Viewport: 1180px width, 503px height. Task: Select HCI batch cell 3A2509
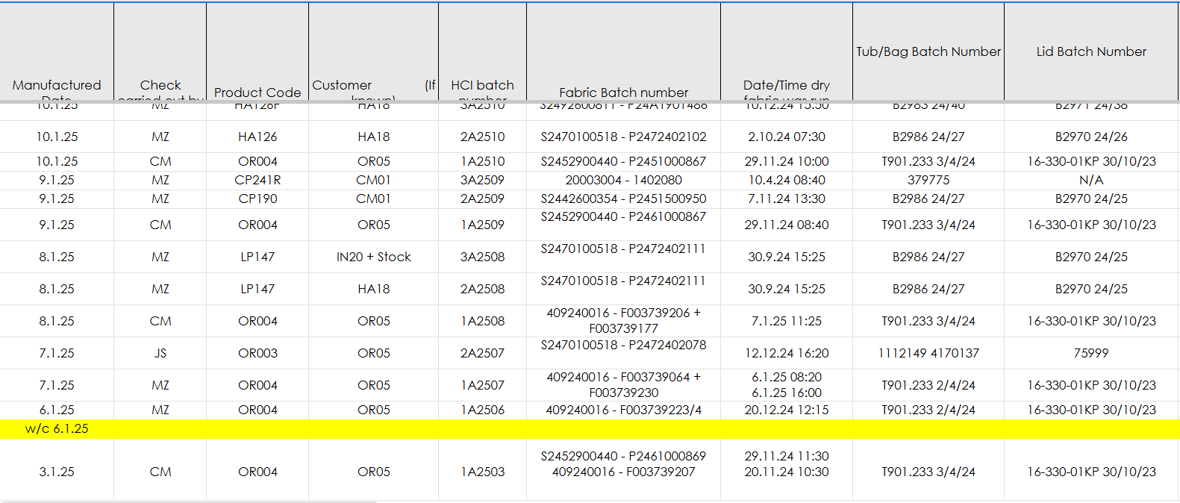pos(482,180)
